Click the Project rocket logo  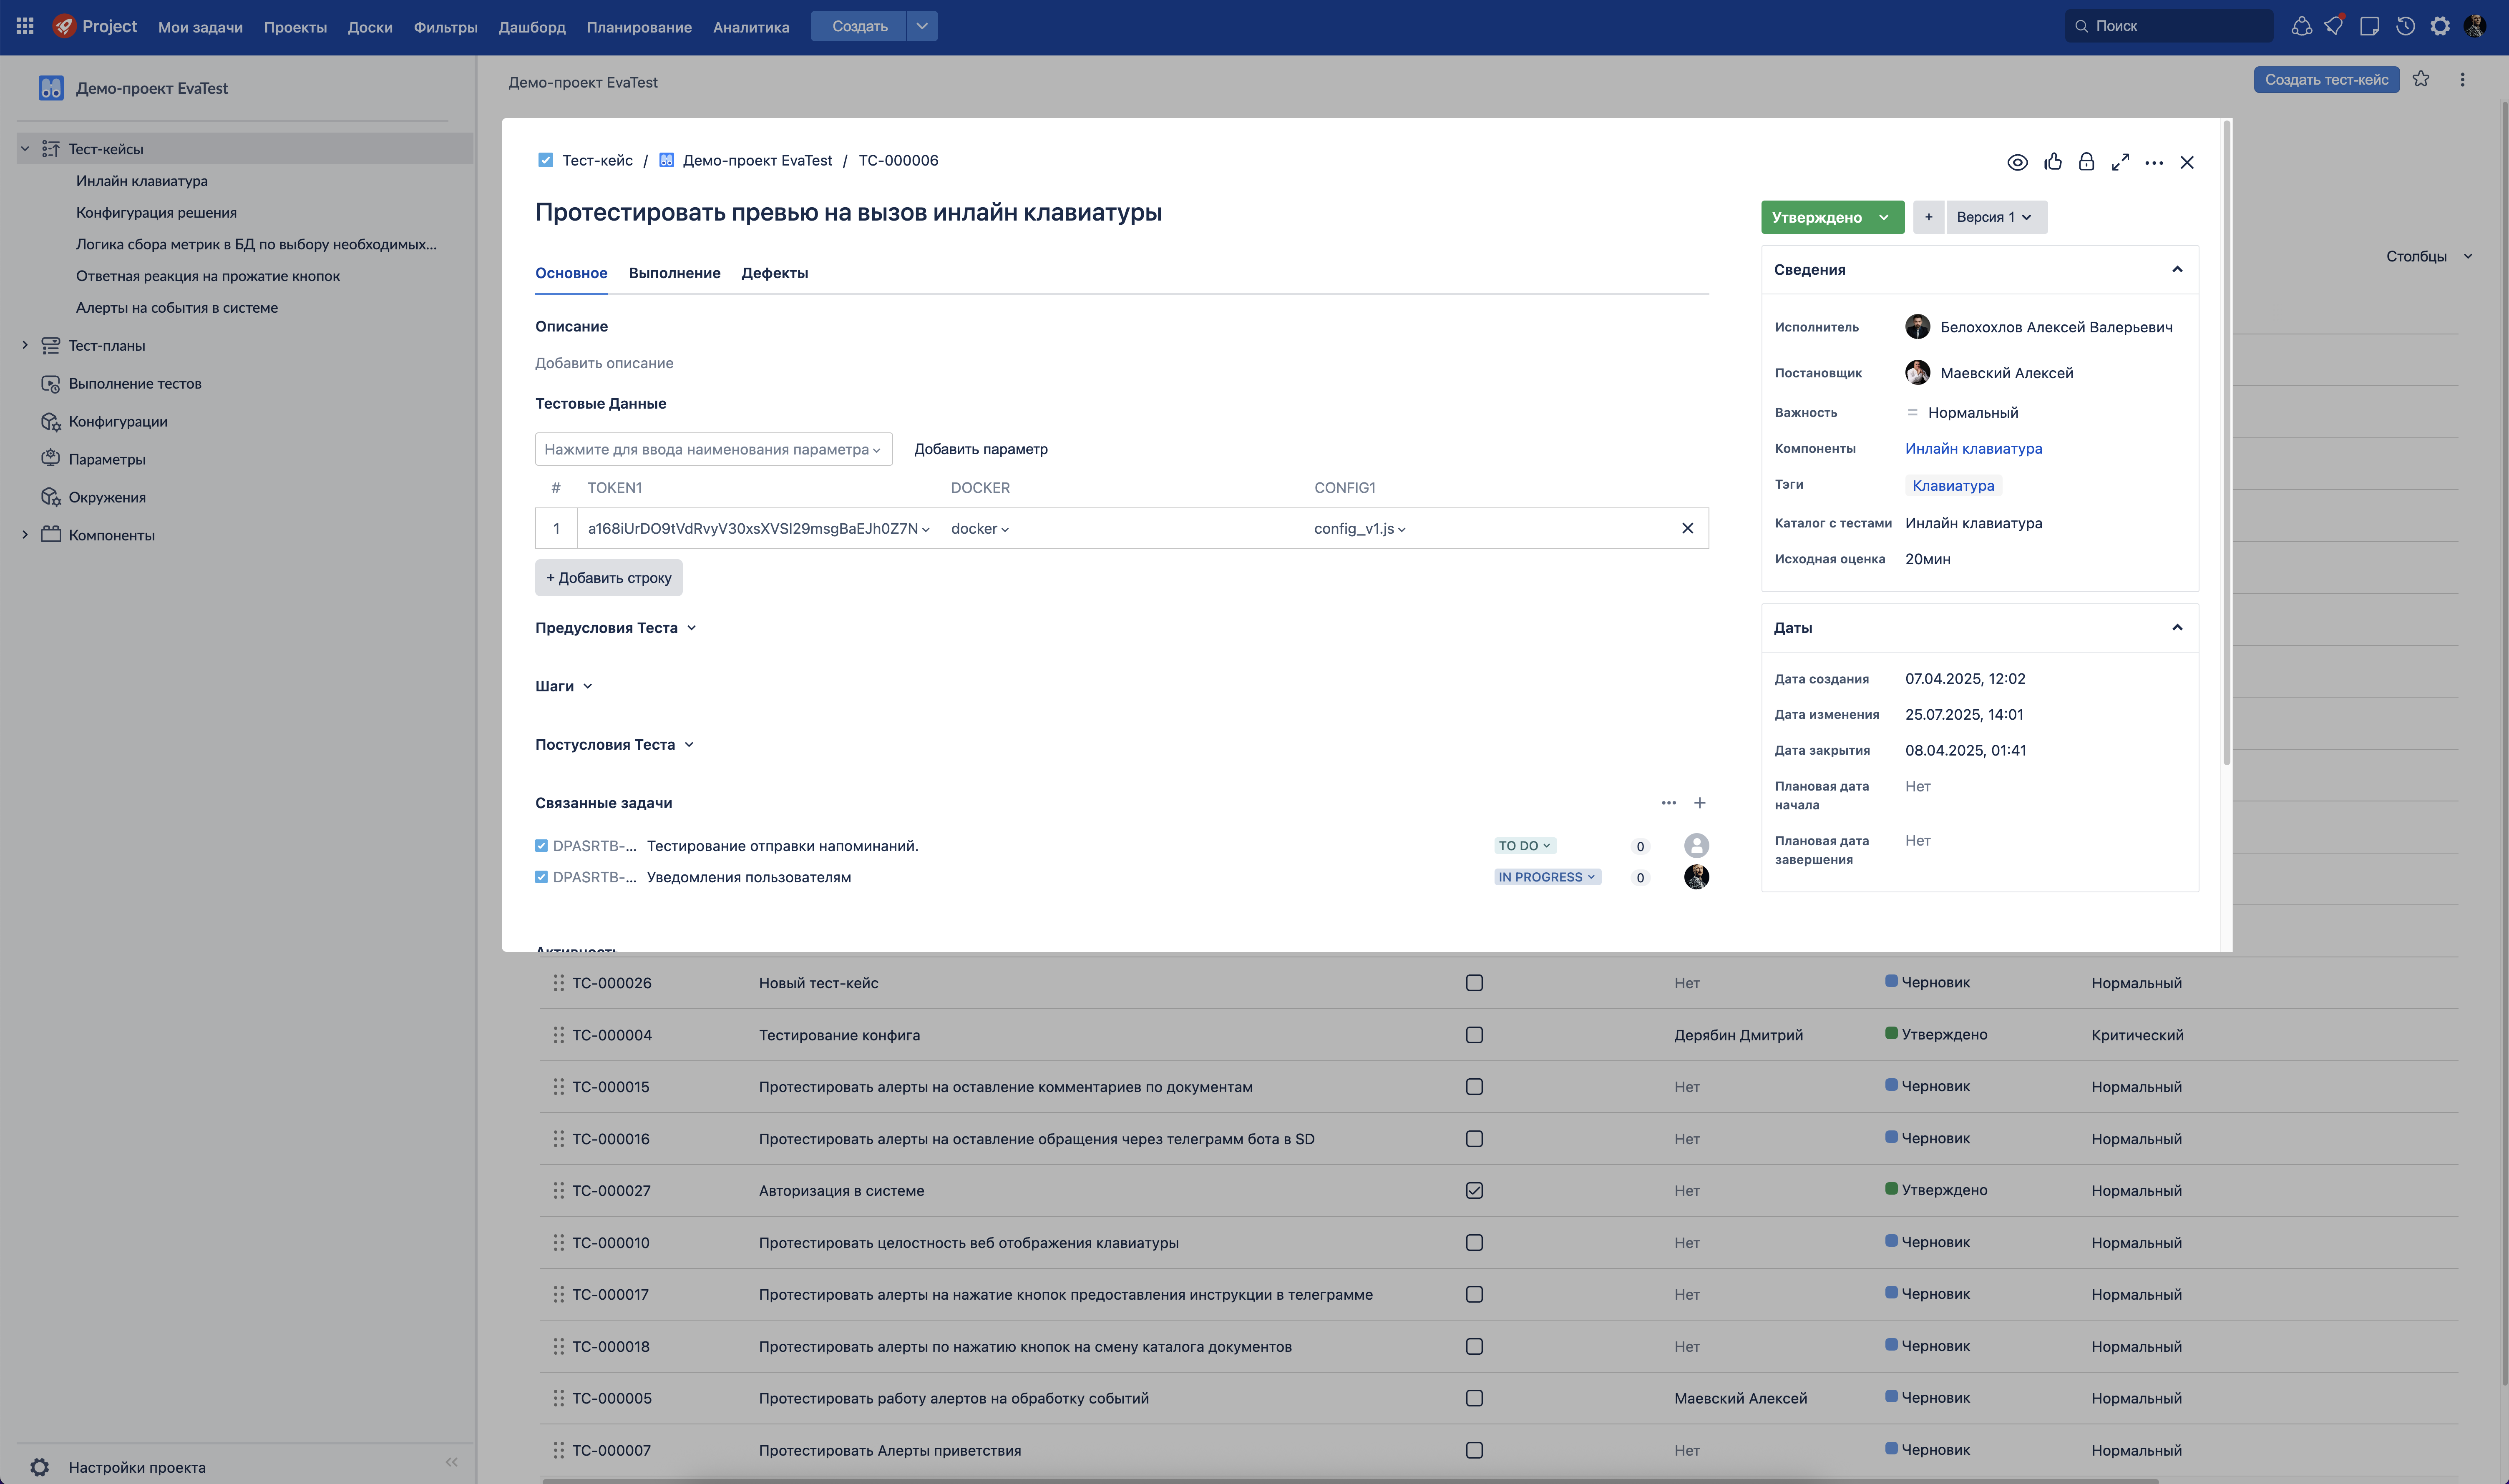pos(64,26)
